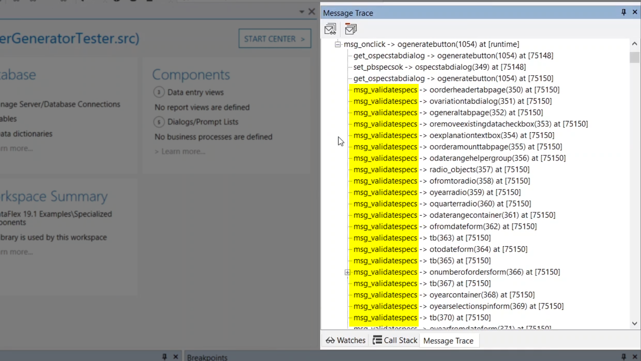Pin the Message Trace panel
Screen dimensions: 641x361
pyautogui.click(x=623, y=12)
